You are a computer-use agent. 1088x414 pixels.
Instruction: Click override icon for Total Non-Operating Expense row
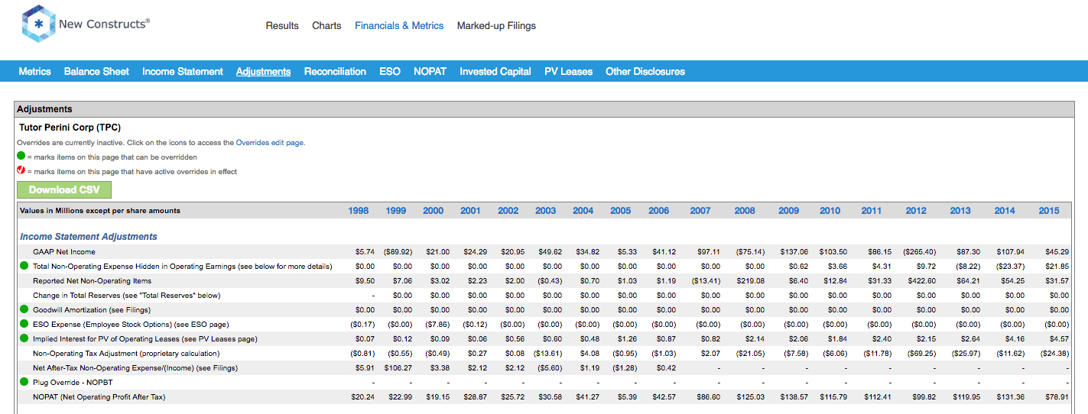click(24, 267)
